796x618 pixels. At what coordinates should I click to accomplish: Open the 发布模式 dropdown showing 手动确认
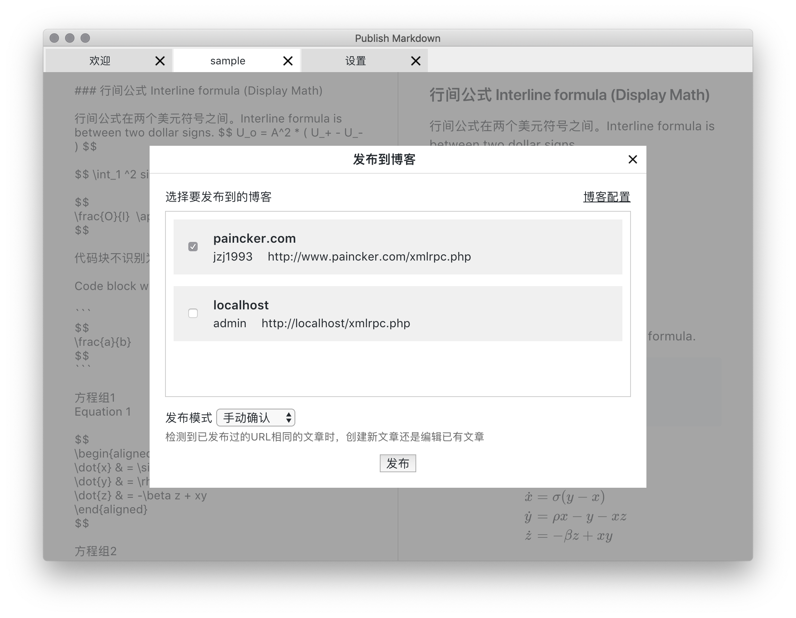pos(256,418)
